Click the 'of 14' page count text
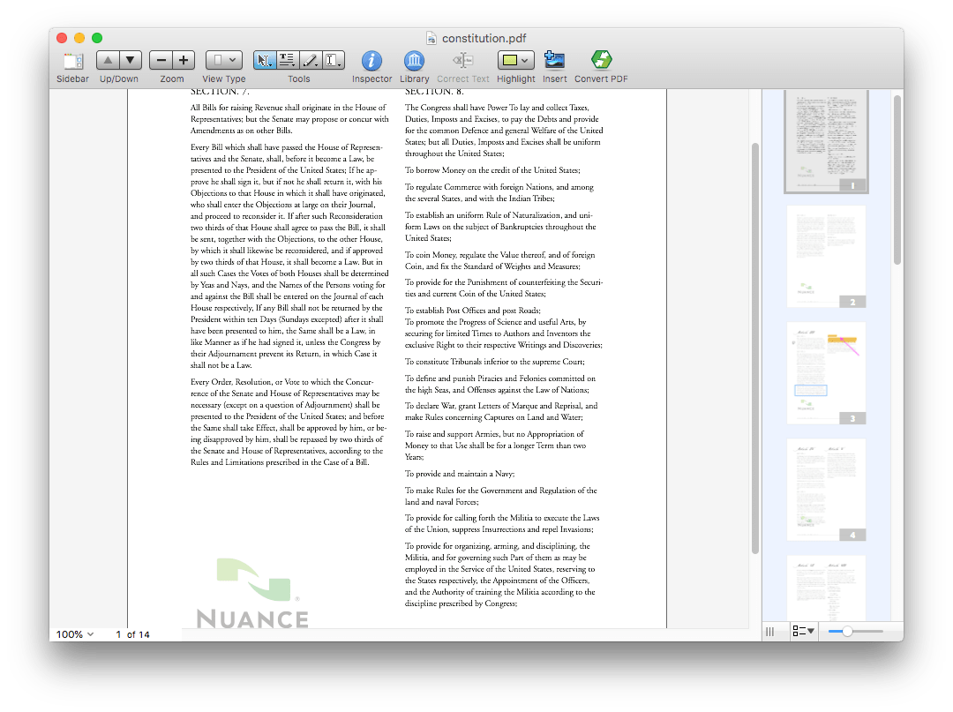Image resolution: width=953 pixels, height=712 pixels. pos(138,634)
